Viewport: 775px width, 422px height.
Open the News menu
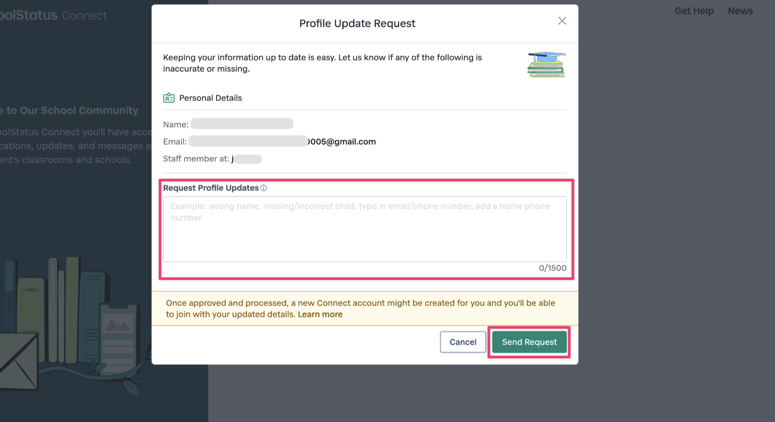point(740,11)
